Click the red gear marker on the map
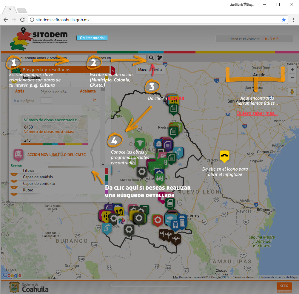 [158, 220]
